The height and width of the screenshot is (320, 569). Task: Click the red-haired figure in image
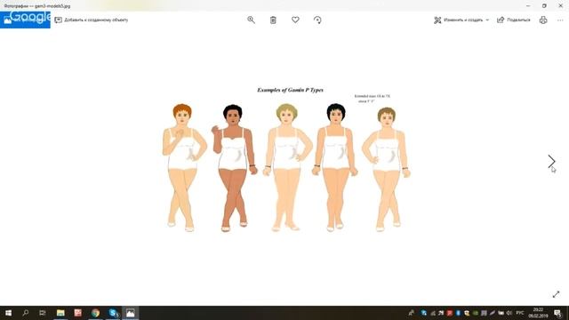pyautogui.click(x=183, y=167)
